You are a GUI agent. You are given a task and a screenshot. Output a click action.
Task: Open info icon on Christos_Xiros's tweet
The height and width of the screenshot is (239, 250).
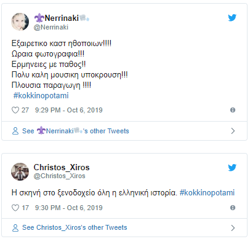coord(233,208)
